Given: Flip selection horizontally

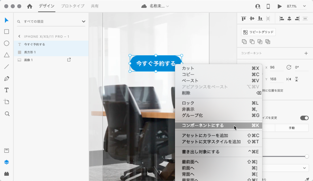Looking at the screenshot, I should [289, 79].
